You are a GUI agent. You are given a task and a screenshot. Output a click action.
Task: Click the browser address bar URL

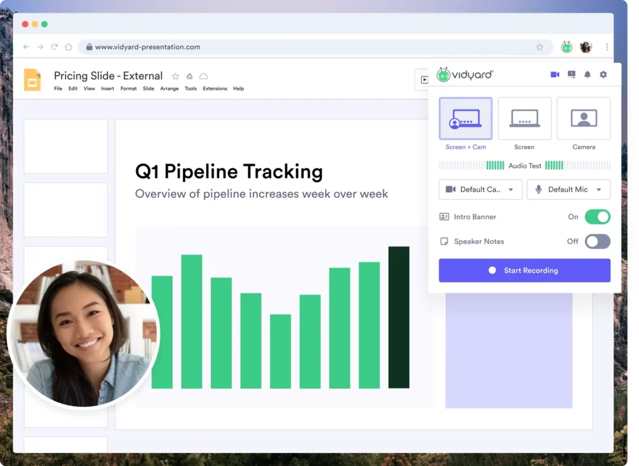(x=147, y=47)
